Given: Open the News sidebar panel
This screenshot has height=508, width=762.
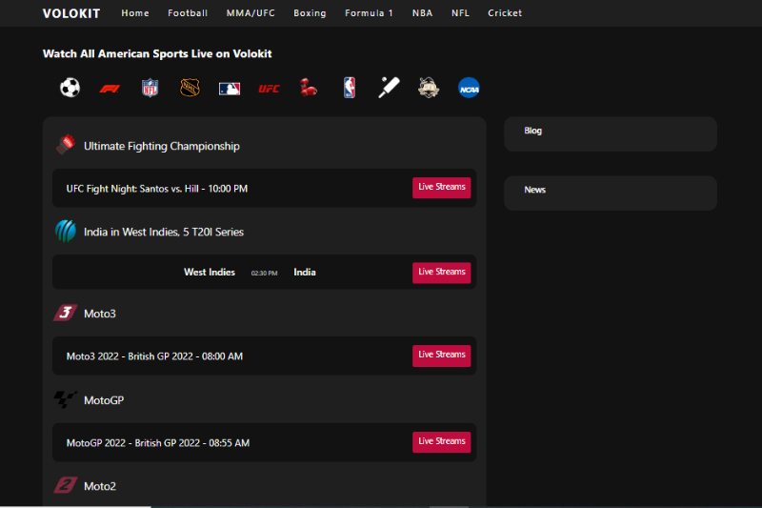Looking at the screenshot, I should pos(611,193).
